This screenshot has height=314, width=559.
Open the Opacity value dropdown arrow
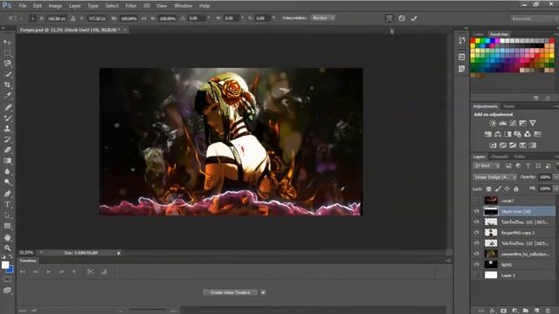point(556,177)
